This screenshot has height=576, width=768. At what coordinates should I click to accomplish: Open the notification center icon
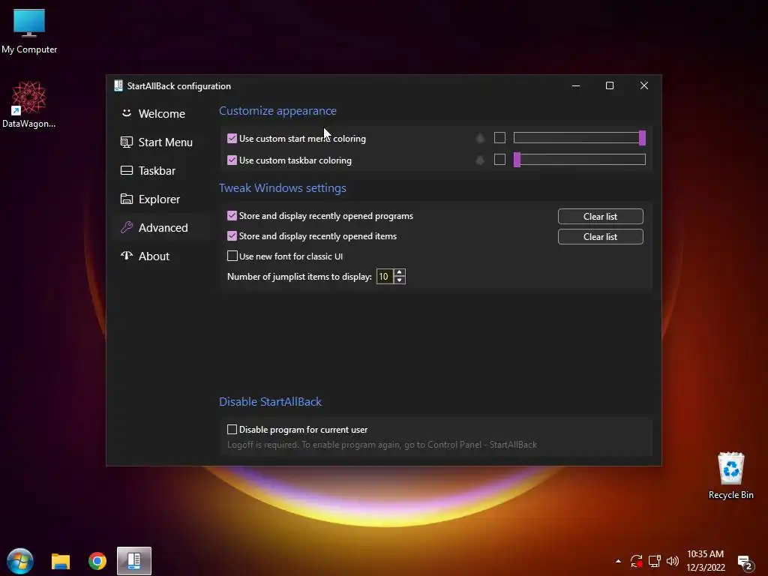click(745, 562)
